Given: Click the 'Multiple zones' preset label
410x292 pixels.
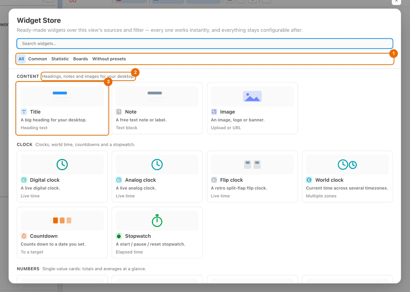Looking at the screenshot, I should pos(321,196).
